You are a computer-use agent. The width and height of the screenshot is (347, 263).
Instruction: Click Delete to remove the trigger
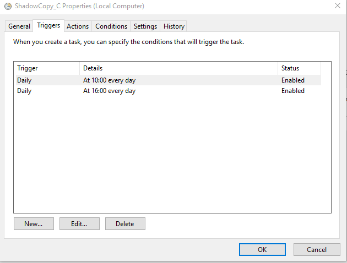(x=125, y=224)
